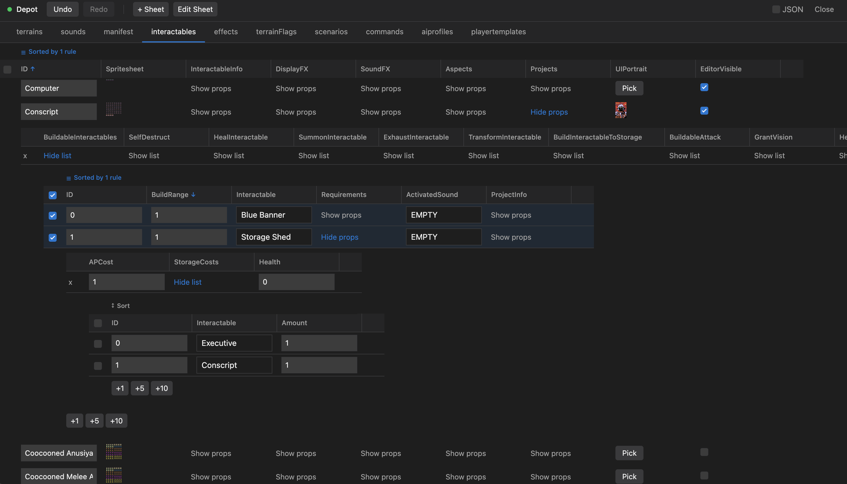Click the ascending sort arrow on ID column
This screenshot has width=847, height=484.
[33, 69]
